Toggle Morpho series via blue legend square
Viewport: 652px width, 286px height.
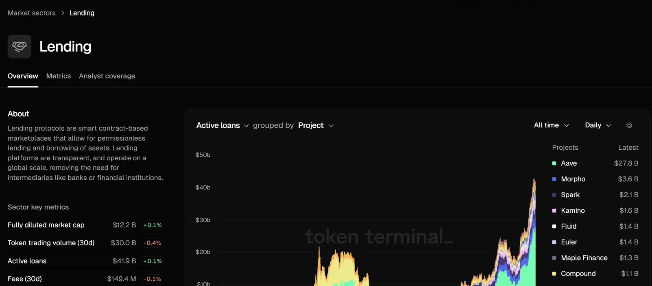[554, 179]
